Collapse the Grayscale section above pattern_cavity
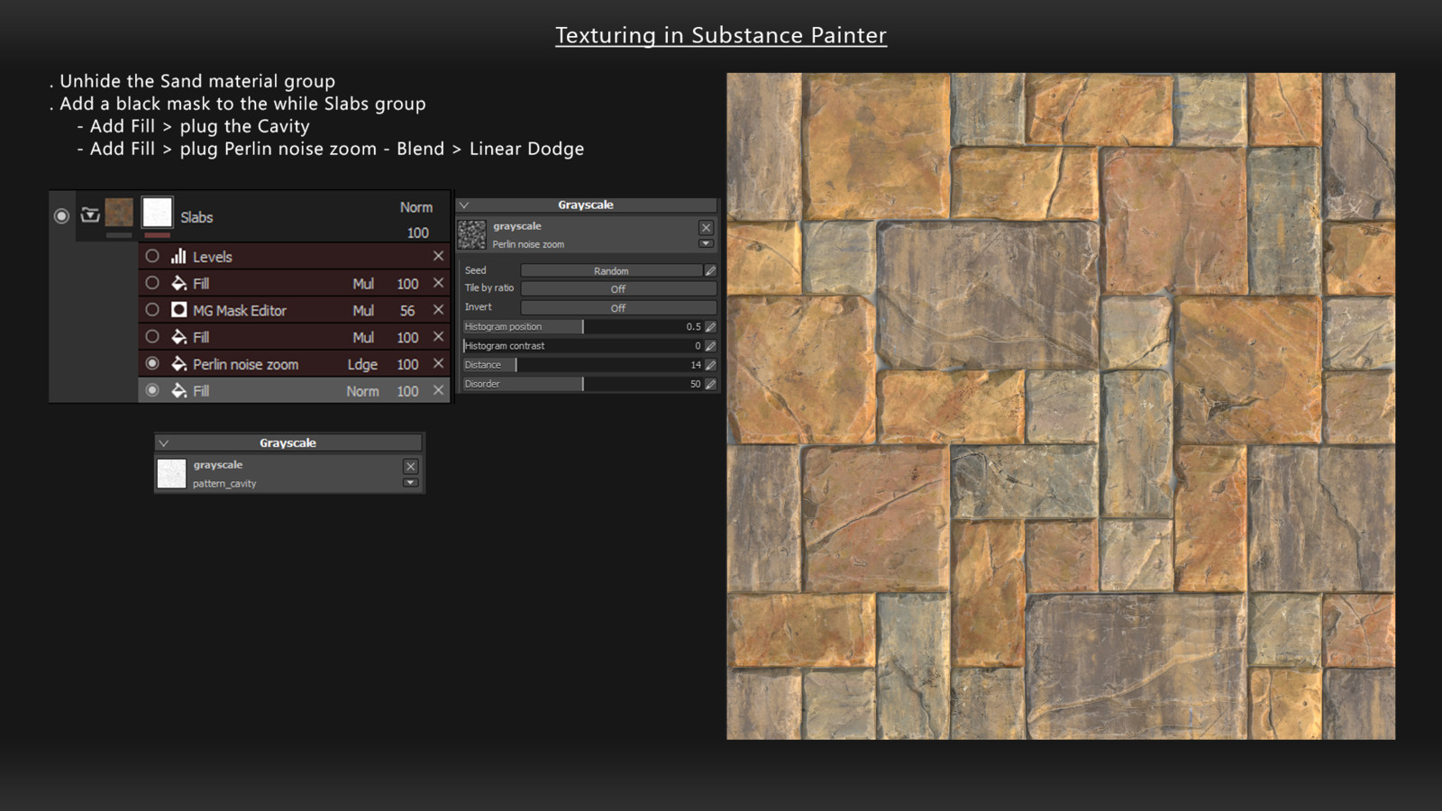This screenshot has width=1442, height=811. point(163,443)
